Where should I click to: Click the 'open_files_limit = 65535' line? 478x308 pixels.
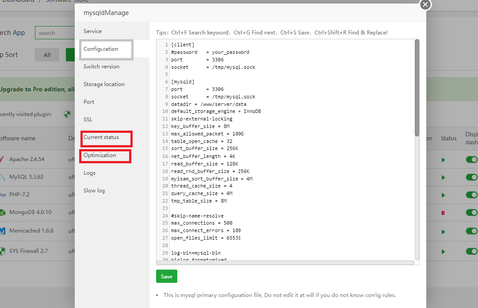coord(206,238)
